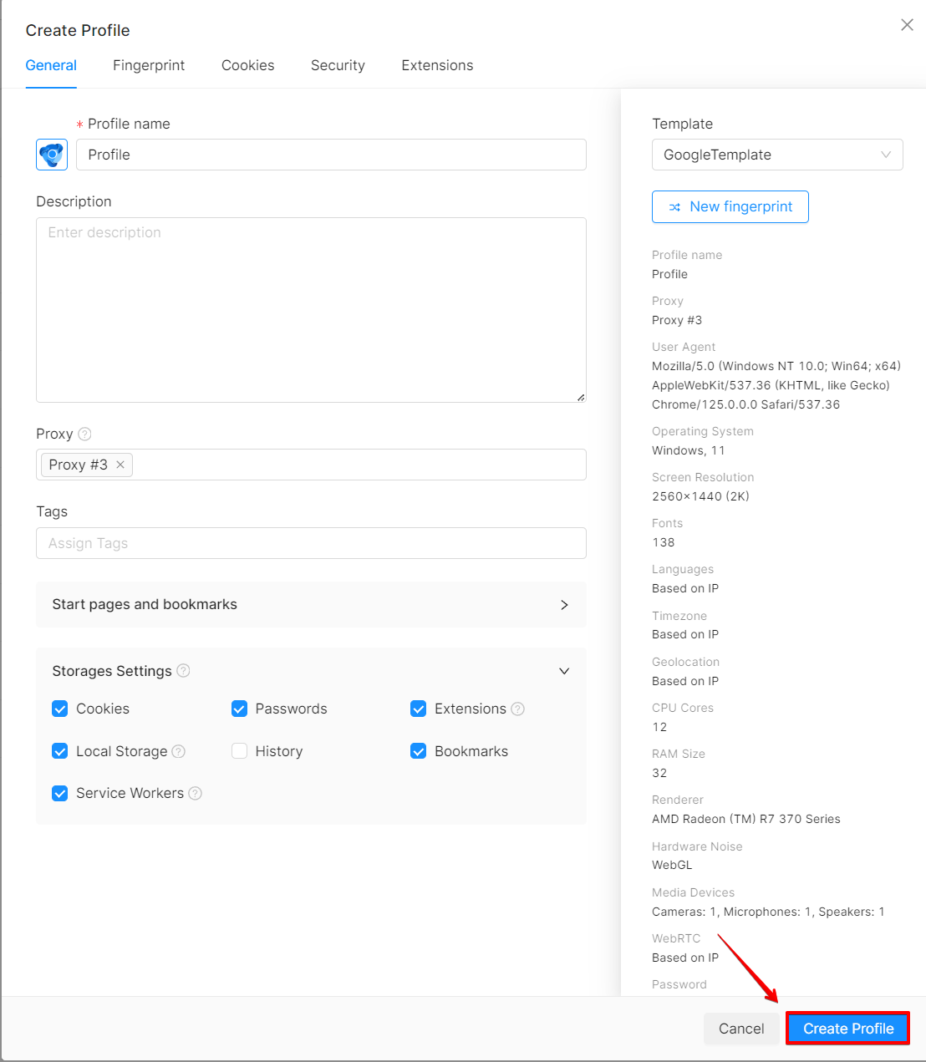Viewport: 926px width, 1062px height.
Task: Click the Description text area
Action: (x=311, y=310)
